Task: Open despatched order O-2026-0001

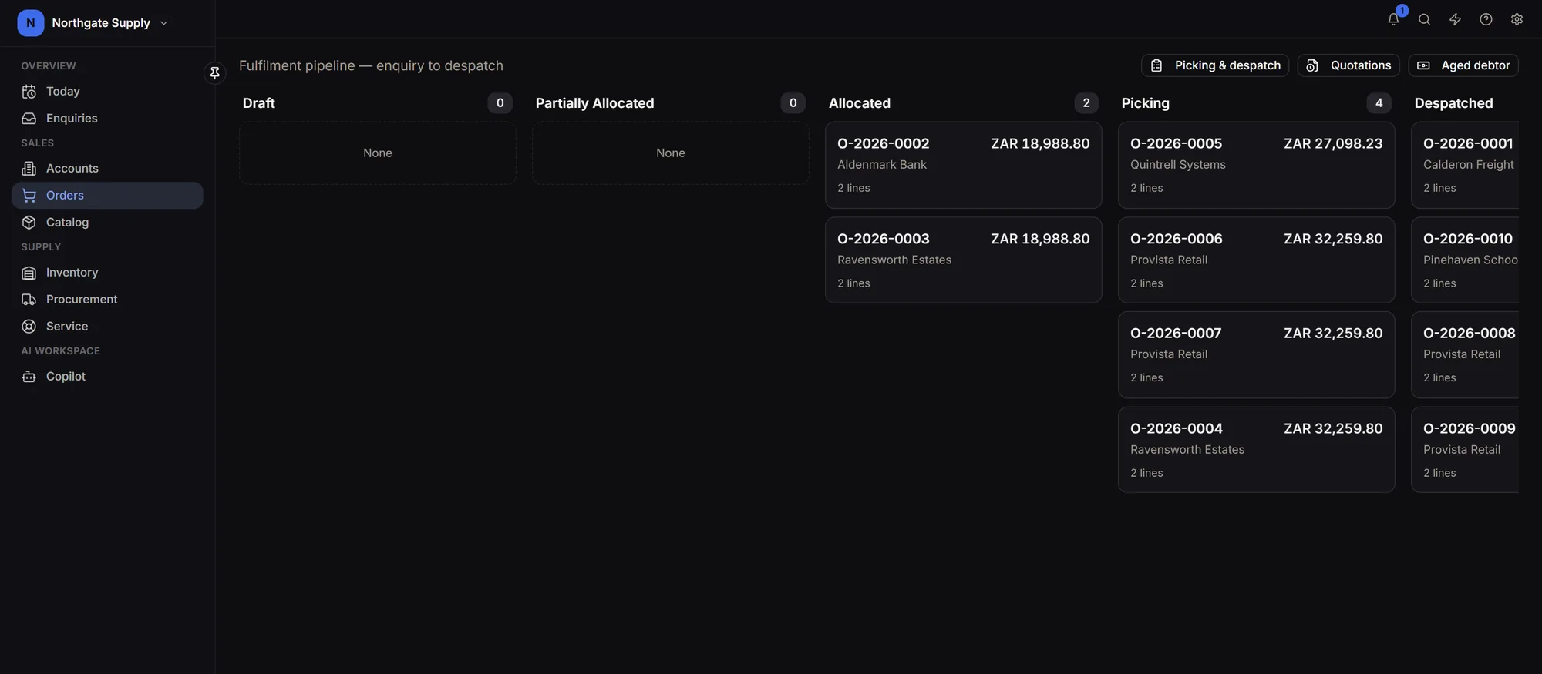Action: click(1465, 165)
